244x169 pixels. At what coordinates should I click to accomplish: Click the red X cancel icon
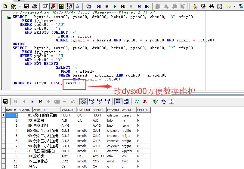pos(145,102)
